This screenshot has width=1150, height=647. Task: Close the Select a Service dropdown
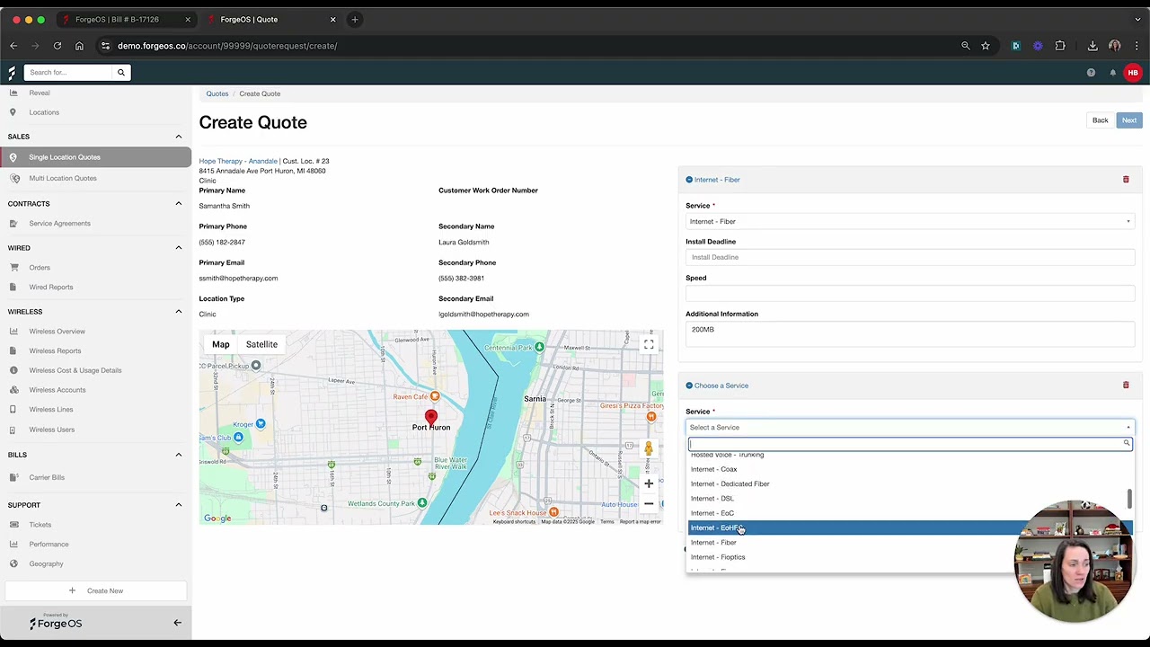coord(910,428)
